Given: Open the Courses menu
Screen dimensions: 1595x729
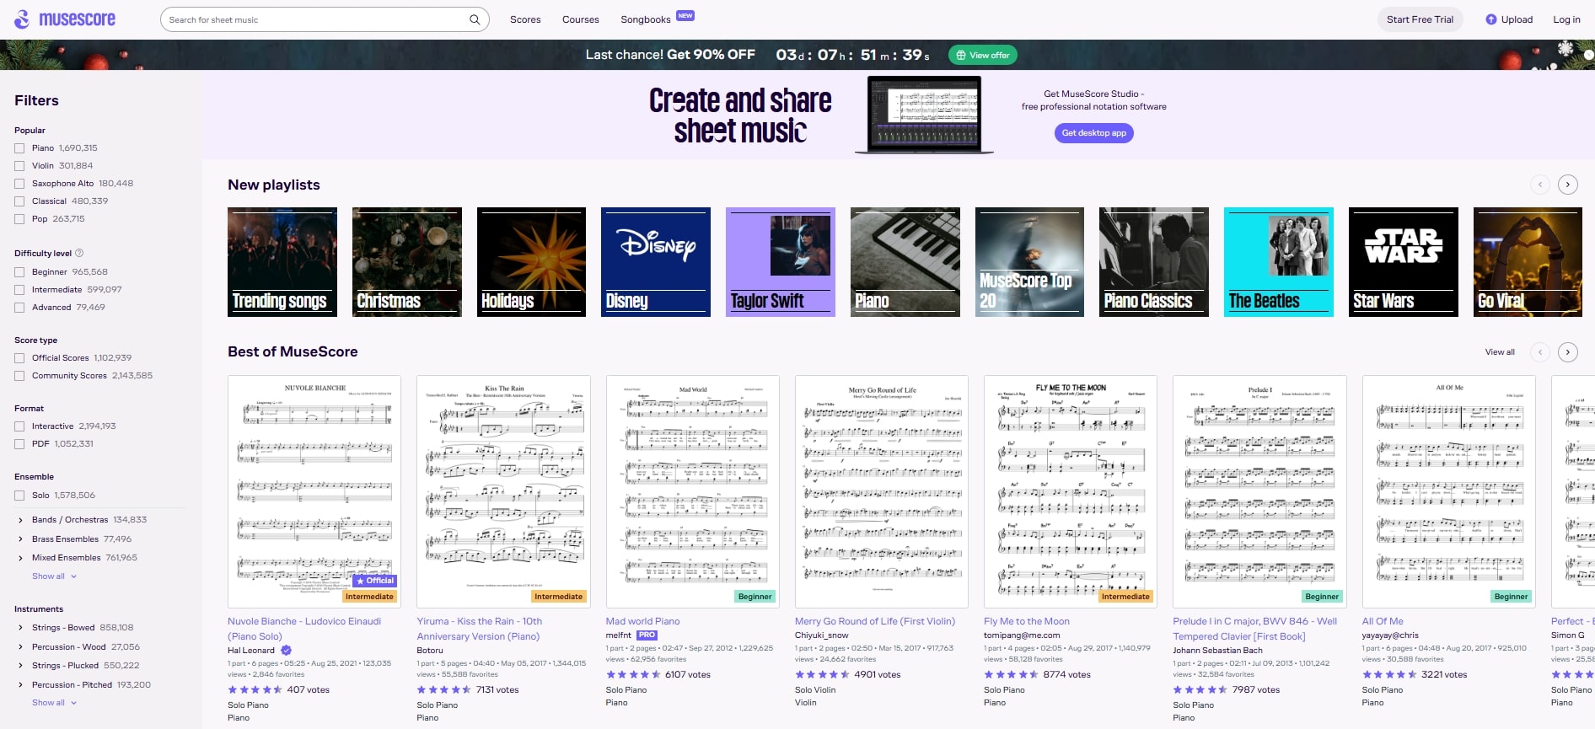Looking at the screenshot, I should (581, 19).
